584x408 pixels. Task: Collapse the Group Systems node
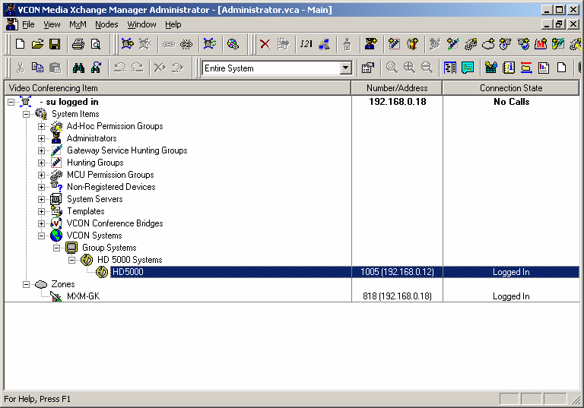tap(56, 248)
